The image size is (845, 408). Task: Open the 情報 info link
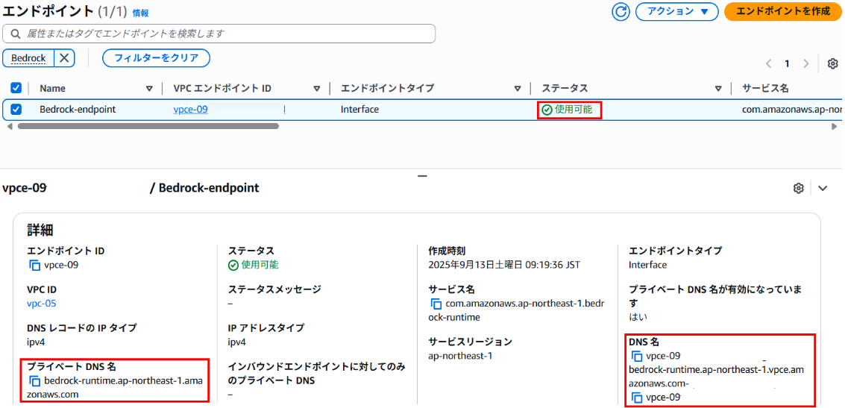[141, 13]
